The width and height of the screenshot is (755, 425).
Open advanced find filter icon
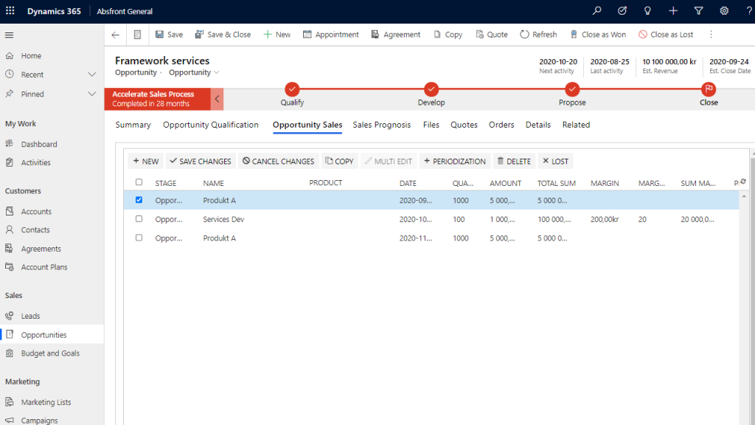[699, 10]
